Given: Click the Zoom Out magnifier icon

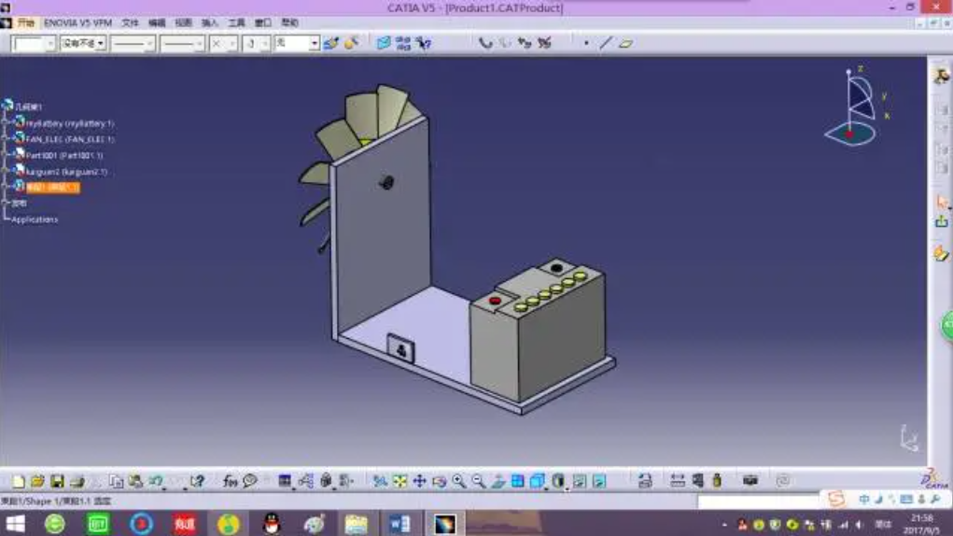Looking at the screenshot, I should pyautogui.click(x=479, y=482).
